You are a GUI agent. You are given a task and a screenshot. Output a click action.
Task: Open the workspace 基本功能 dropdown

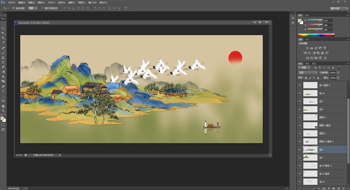(339, 8)
